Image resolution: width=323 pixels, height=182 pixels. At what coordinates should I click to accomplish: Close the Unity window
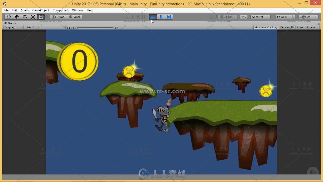coord(316,3)
